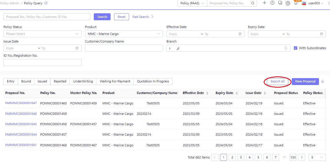Open the table column settings gear
The image size is (330, 164).
(322, 82)
